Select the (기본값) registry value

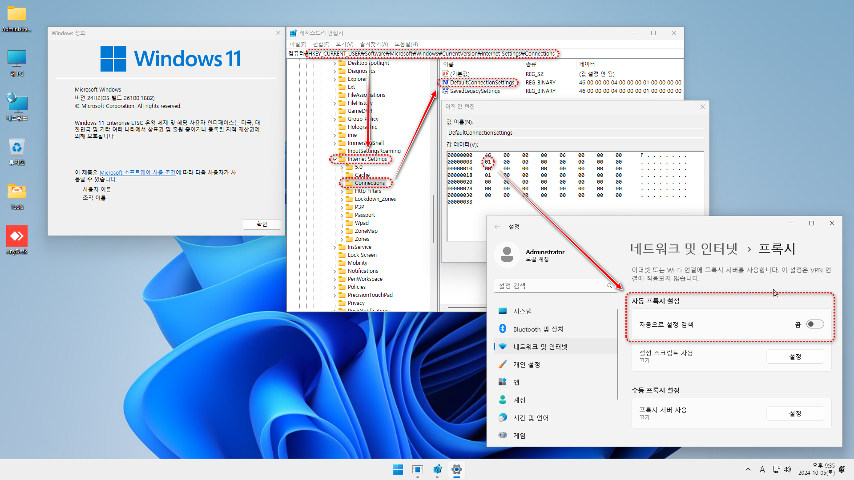pos(459,74)
